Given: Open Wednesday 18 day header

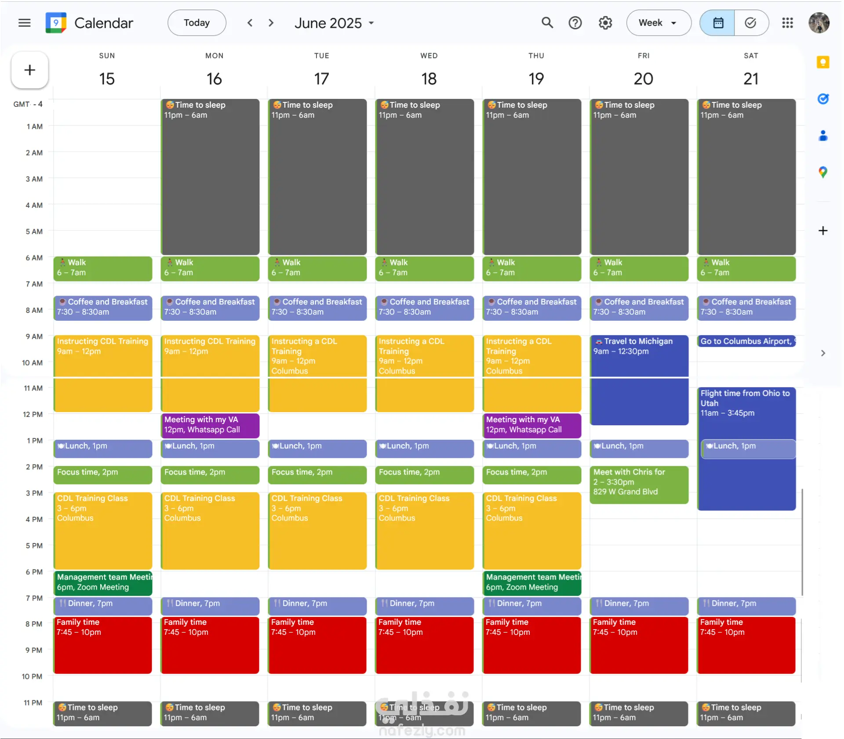Looking at the screenshot, I should 429,79.
